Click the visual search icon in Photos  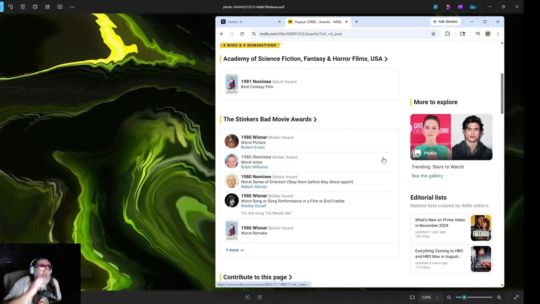tap(248, 297)
